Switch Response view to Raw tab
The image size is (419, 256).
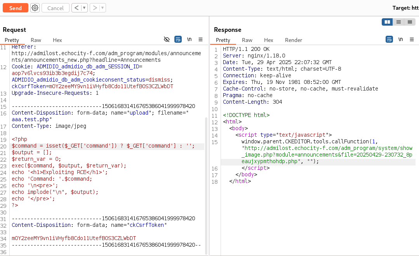click(x=247, y=40)
